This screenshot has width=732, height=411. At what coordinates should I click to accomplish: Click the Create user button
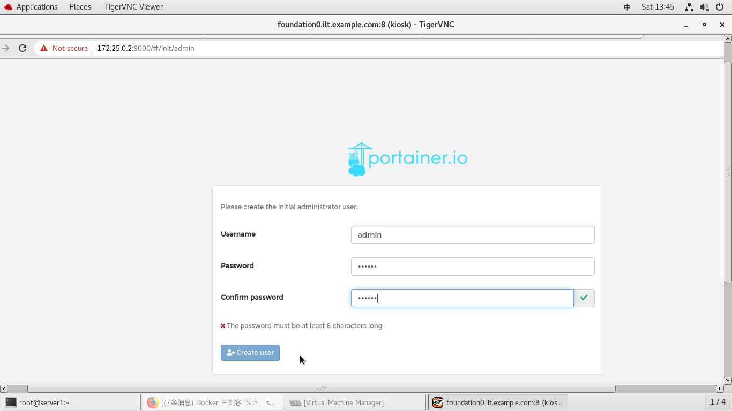[x=250, y=353]
